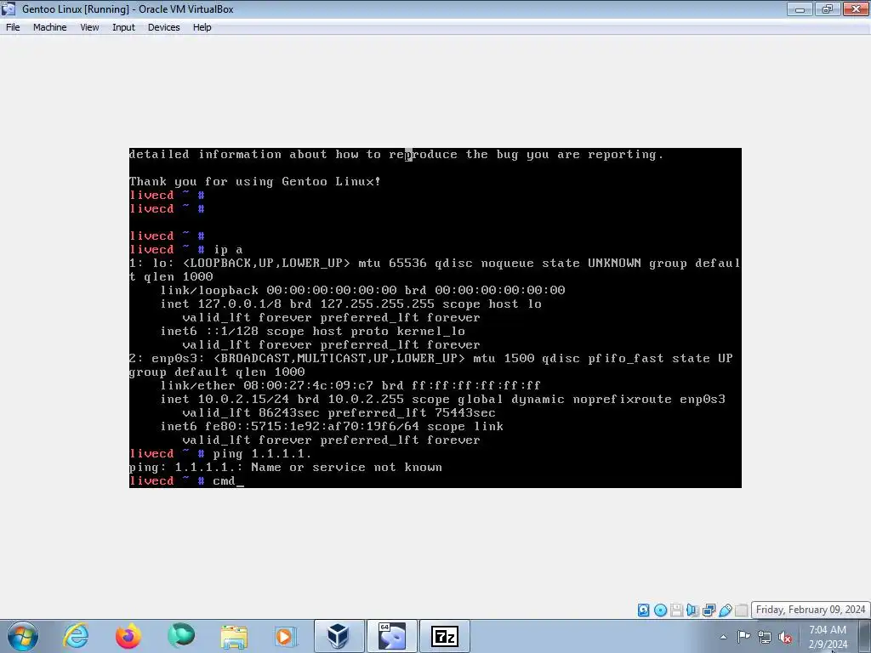Switch to VirtualBox Manager taskbar button
This screenshot has width=871, height=653.
tap(339, 636)
